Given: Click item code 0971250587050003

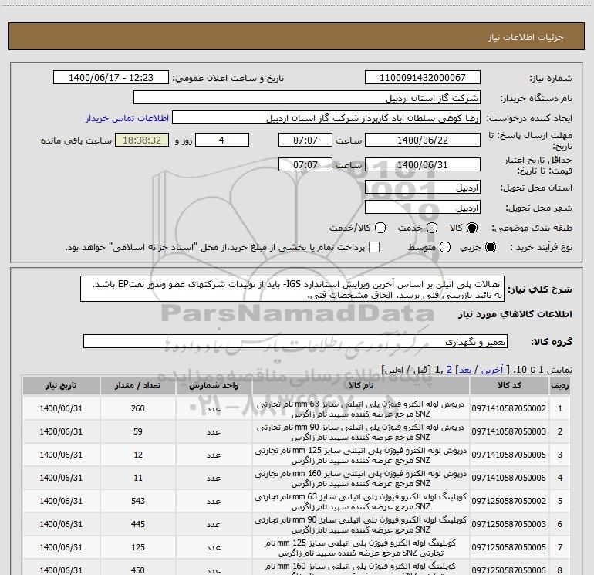Looking at the screenshot, I should [x=509, y=524].
